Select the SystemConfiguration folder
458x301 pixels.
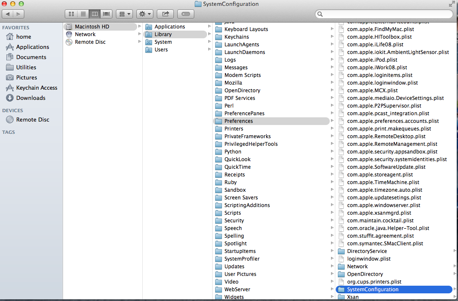(395, 290)
